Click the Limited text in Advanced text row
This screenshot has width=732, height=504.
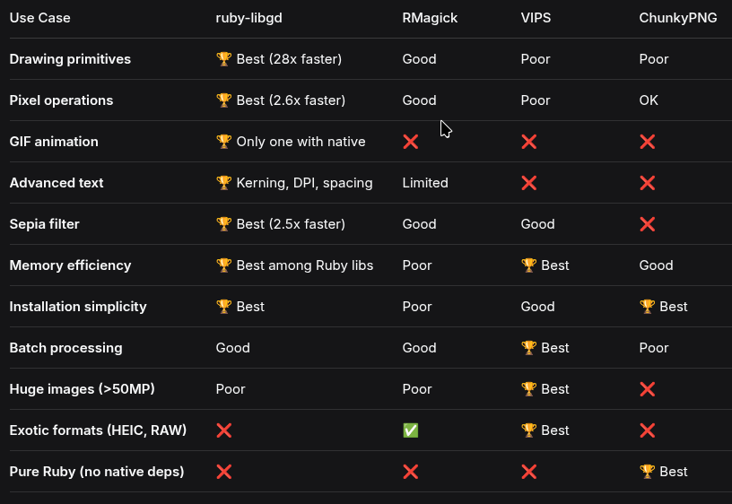[x=424, y=183]
